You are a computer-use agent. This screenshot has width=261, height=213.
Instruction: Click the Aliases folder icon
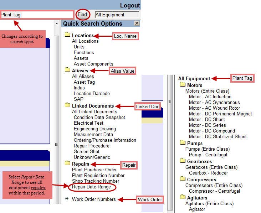[x=67, y=71]
